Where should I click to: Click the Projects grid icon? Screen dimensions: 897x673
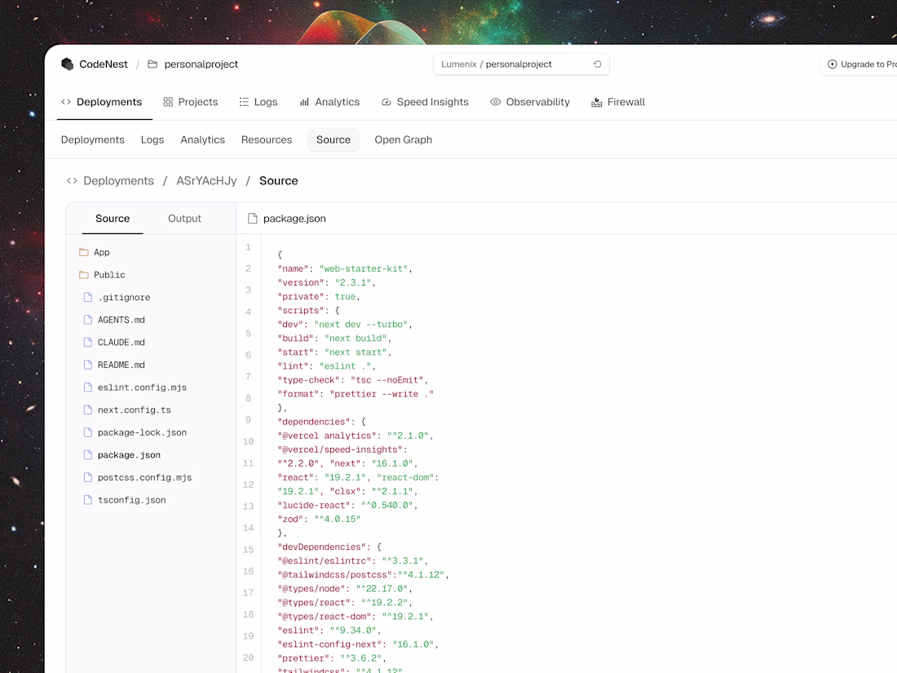(x=168, y=102)
